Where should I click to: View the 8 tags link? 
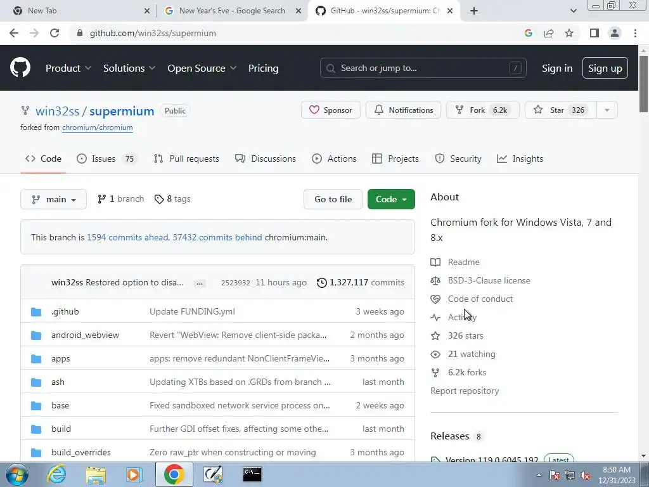pyautogui.click(x=172, y=199)
